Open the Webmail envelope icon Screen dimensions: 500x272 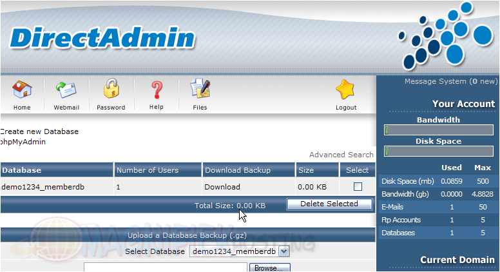click(66, 90)
